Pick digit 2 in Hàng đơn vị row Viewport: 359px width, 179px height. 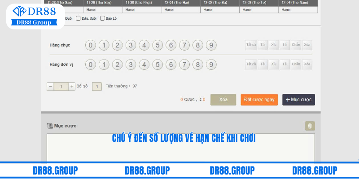click(117, 64)
